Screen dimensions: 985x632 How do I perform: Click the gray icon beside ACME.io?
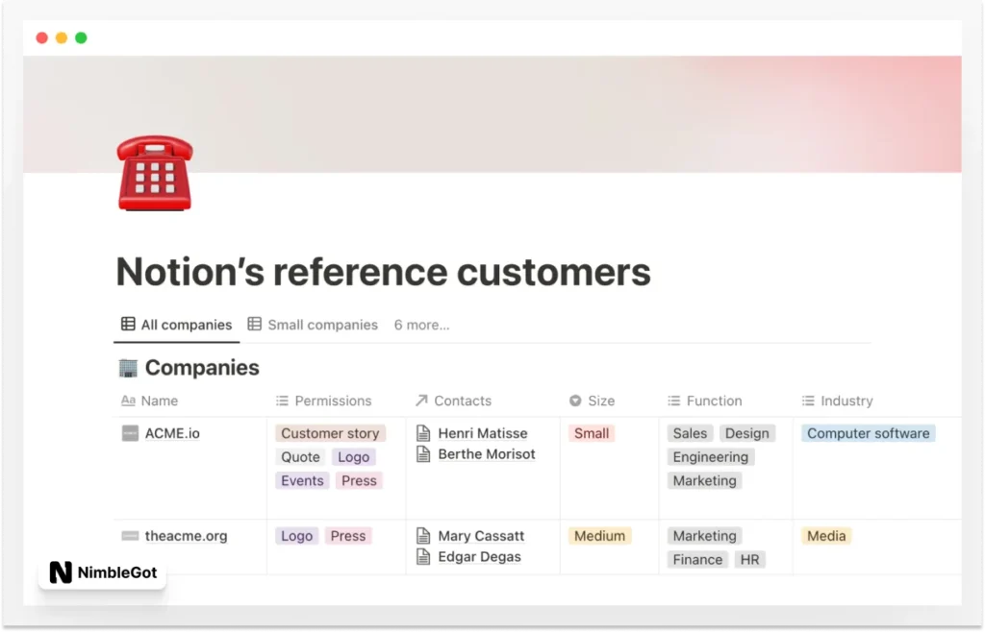pos(129,433)
